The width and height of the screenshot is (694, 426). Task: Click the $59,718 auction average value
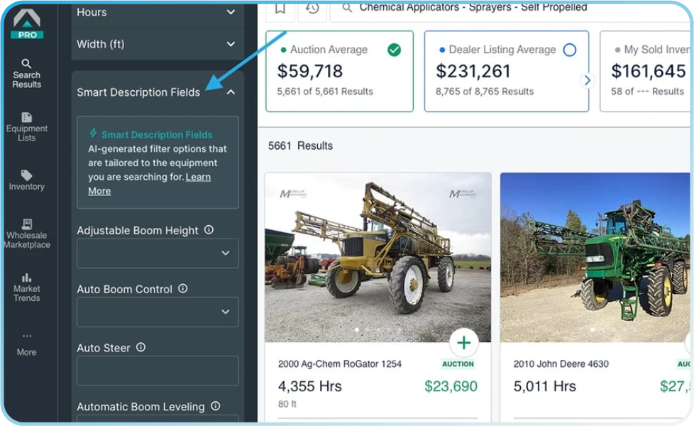click(x=310, y=71)
